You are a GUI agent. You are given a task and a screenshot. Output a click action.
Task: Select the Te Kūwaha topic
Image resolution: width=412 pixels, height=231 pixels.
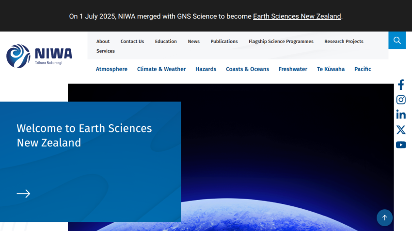point(331,69)
